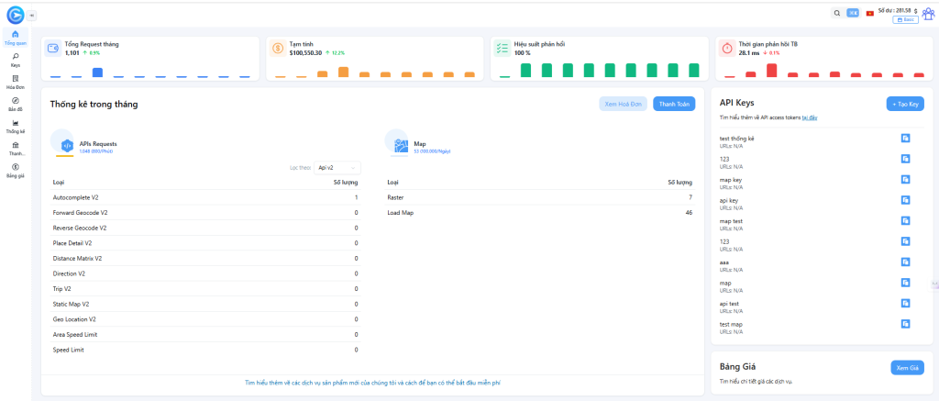
Task: Collapse the left sidebar
Action: (x=33, y=15)
